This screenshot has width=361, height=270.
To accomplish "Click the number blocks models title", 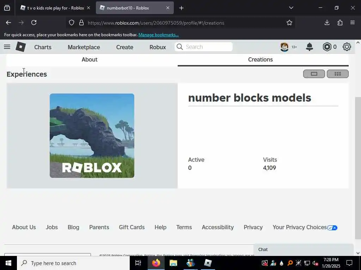I will (250, 98).
